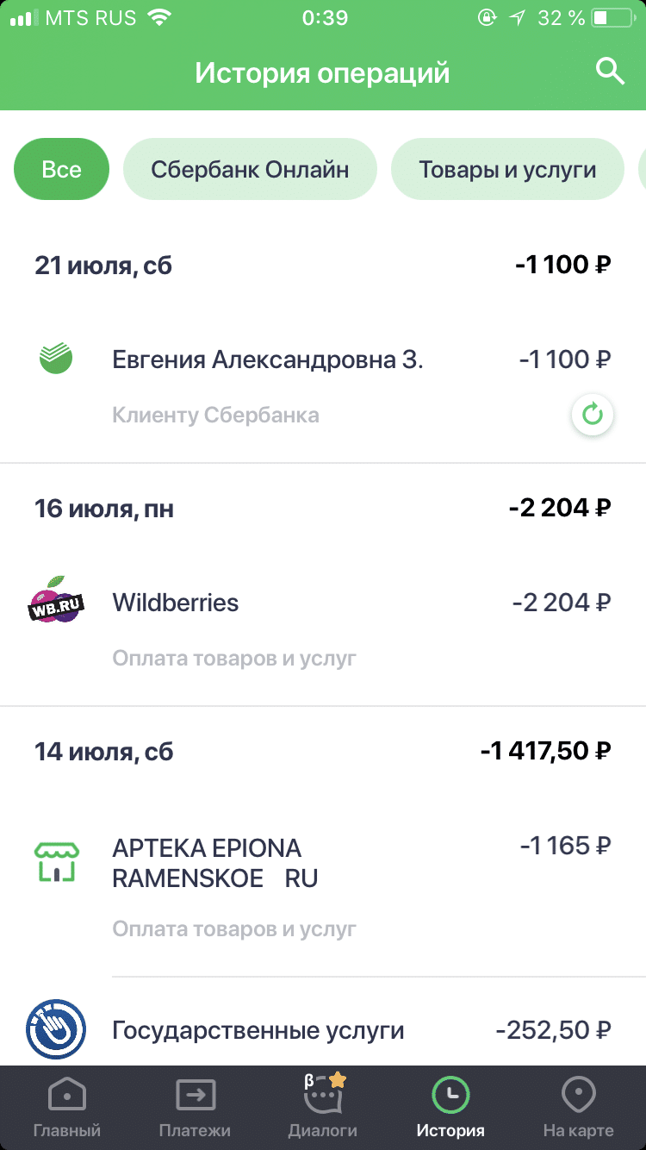Select the Товары и услуги filter chip

(506, 169)
